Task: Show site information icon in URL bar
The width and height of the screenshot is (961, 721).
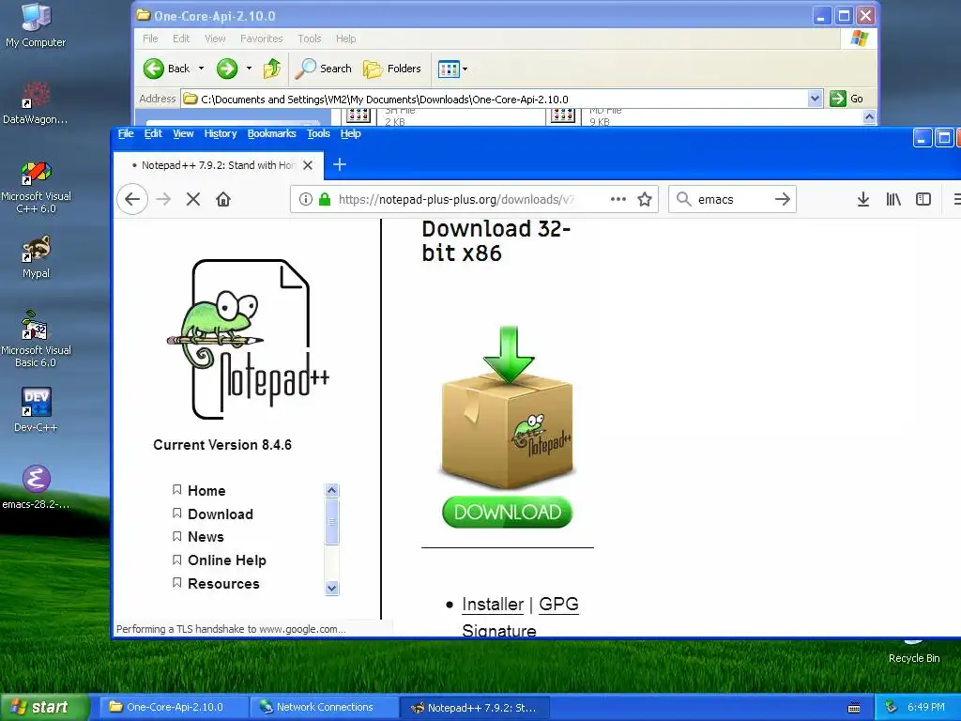Action: (x=306, y=199)
